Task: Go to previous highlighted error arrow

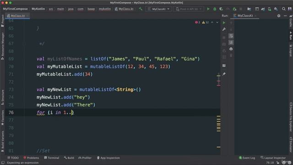Action: click(212, 22)
